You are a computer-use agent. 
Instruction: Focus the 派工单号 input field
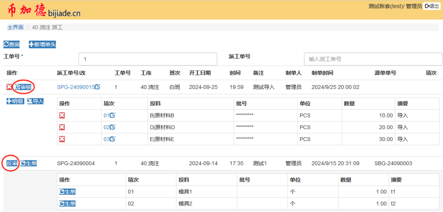tap(373, 59)
